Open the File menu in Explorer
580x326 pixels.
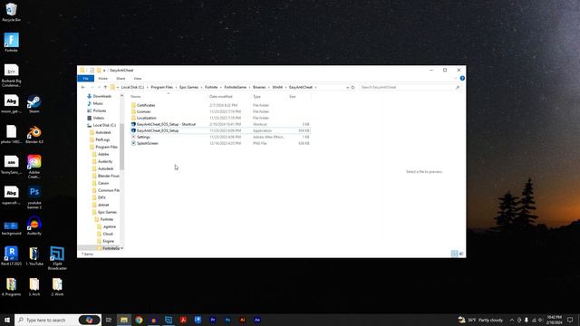tap(85, 79)
